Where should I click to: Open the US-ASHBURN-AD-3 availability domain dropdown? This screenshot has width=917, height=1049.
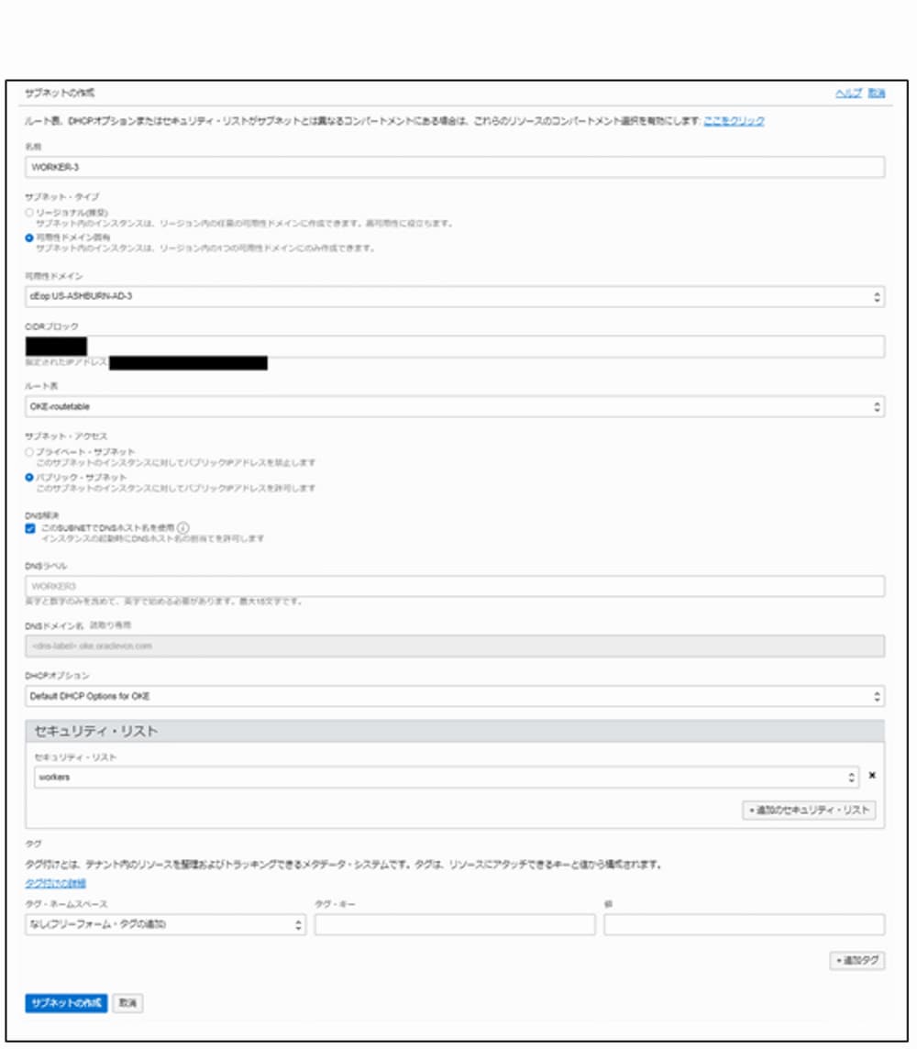point(455,296)
